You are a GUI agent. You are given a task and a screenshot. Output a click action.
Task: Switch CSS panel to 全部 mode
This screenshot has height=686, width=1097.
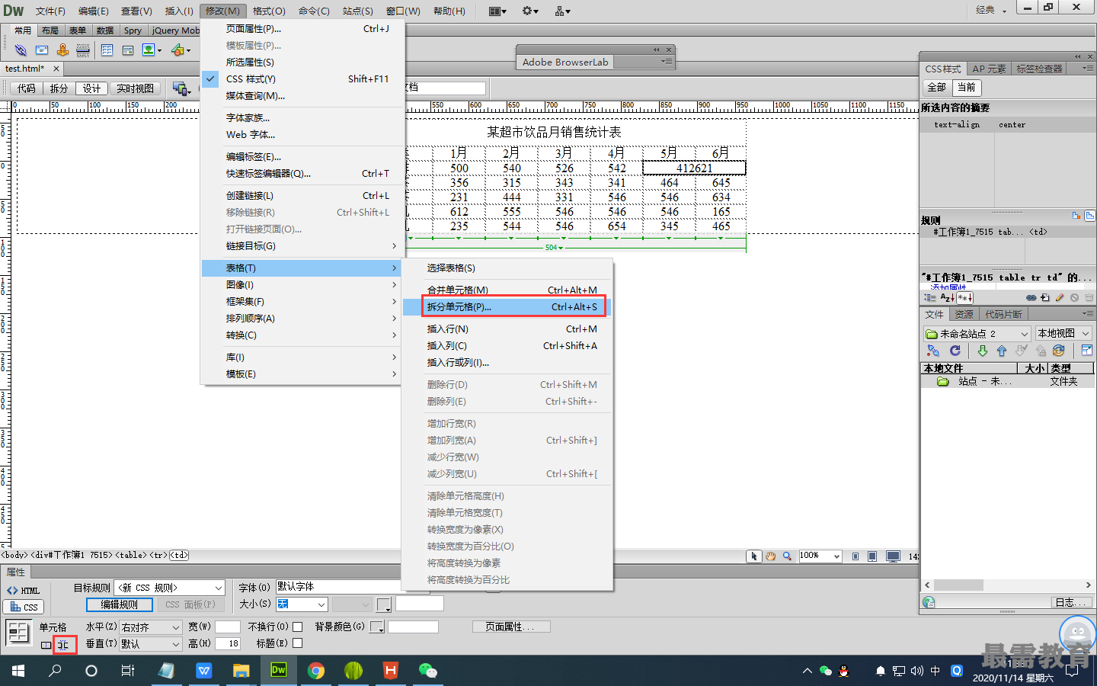[936, 88]
